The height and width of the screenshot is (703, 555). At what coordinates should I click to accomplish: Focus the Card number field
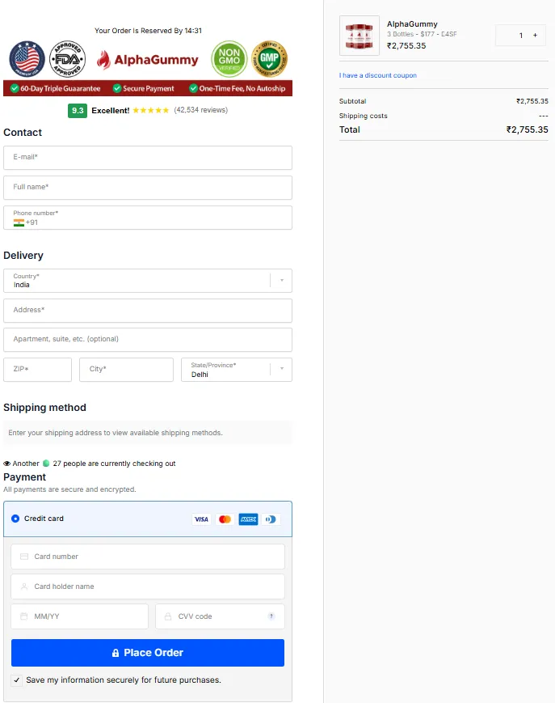click(x=148, y=557)
